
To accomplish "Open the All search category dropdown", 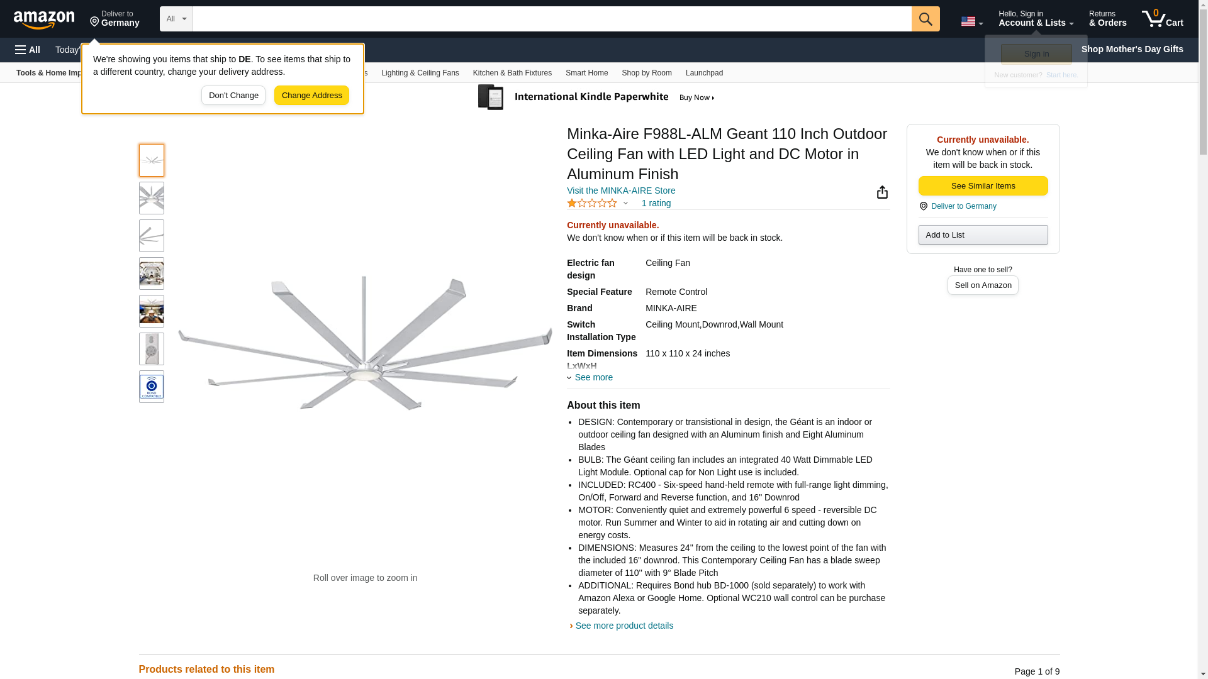I will click(x=176, y=19).
